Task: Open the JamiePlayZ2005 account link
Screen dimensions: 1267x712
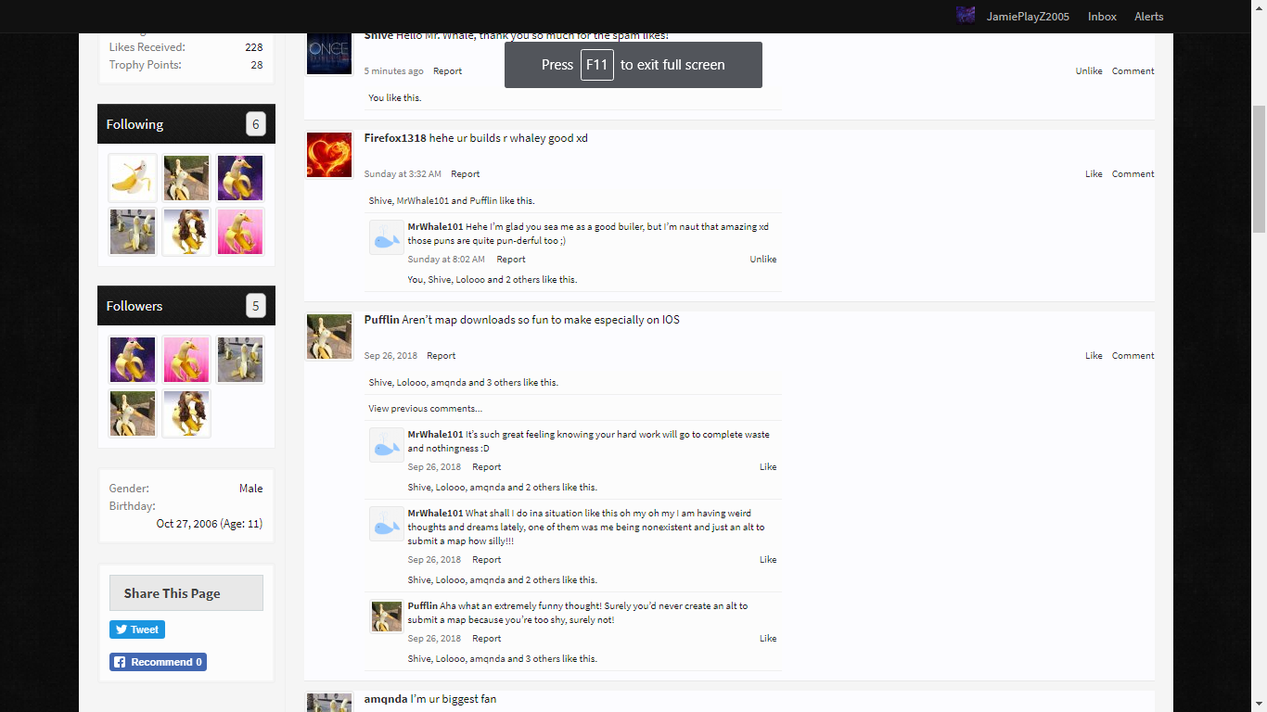Action: 1028,17
